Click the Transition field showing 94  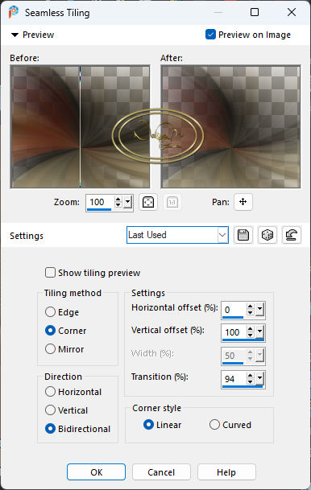[234, 378]
